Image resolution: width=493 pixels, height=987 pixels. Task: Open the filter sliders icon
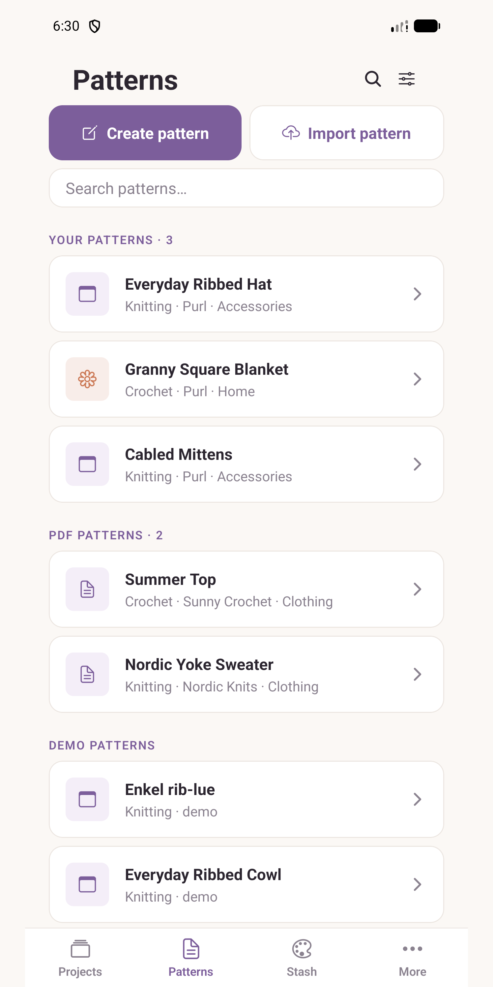tap(407, 79)
